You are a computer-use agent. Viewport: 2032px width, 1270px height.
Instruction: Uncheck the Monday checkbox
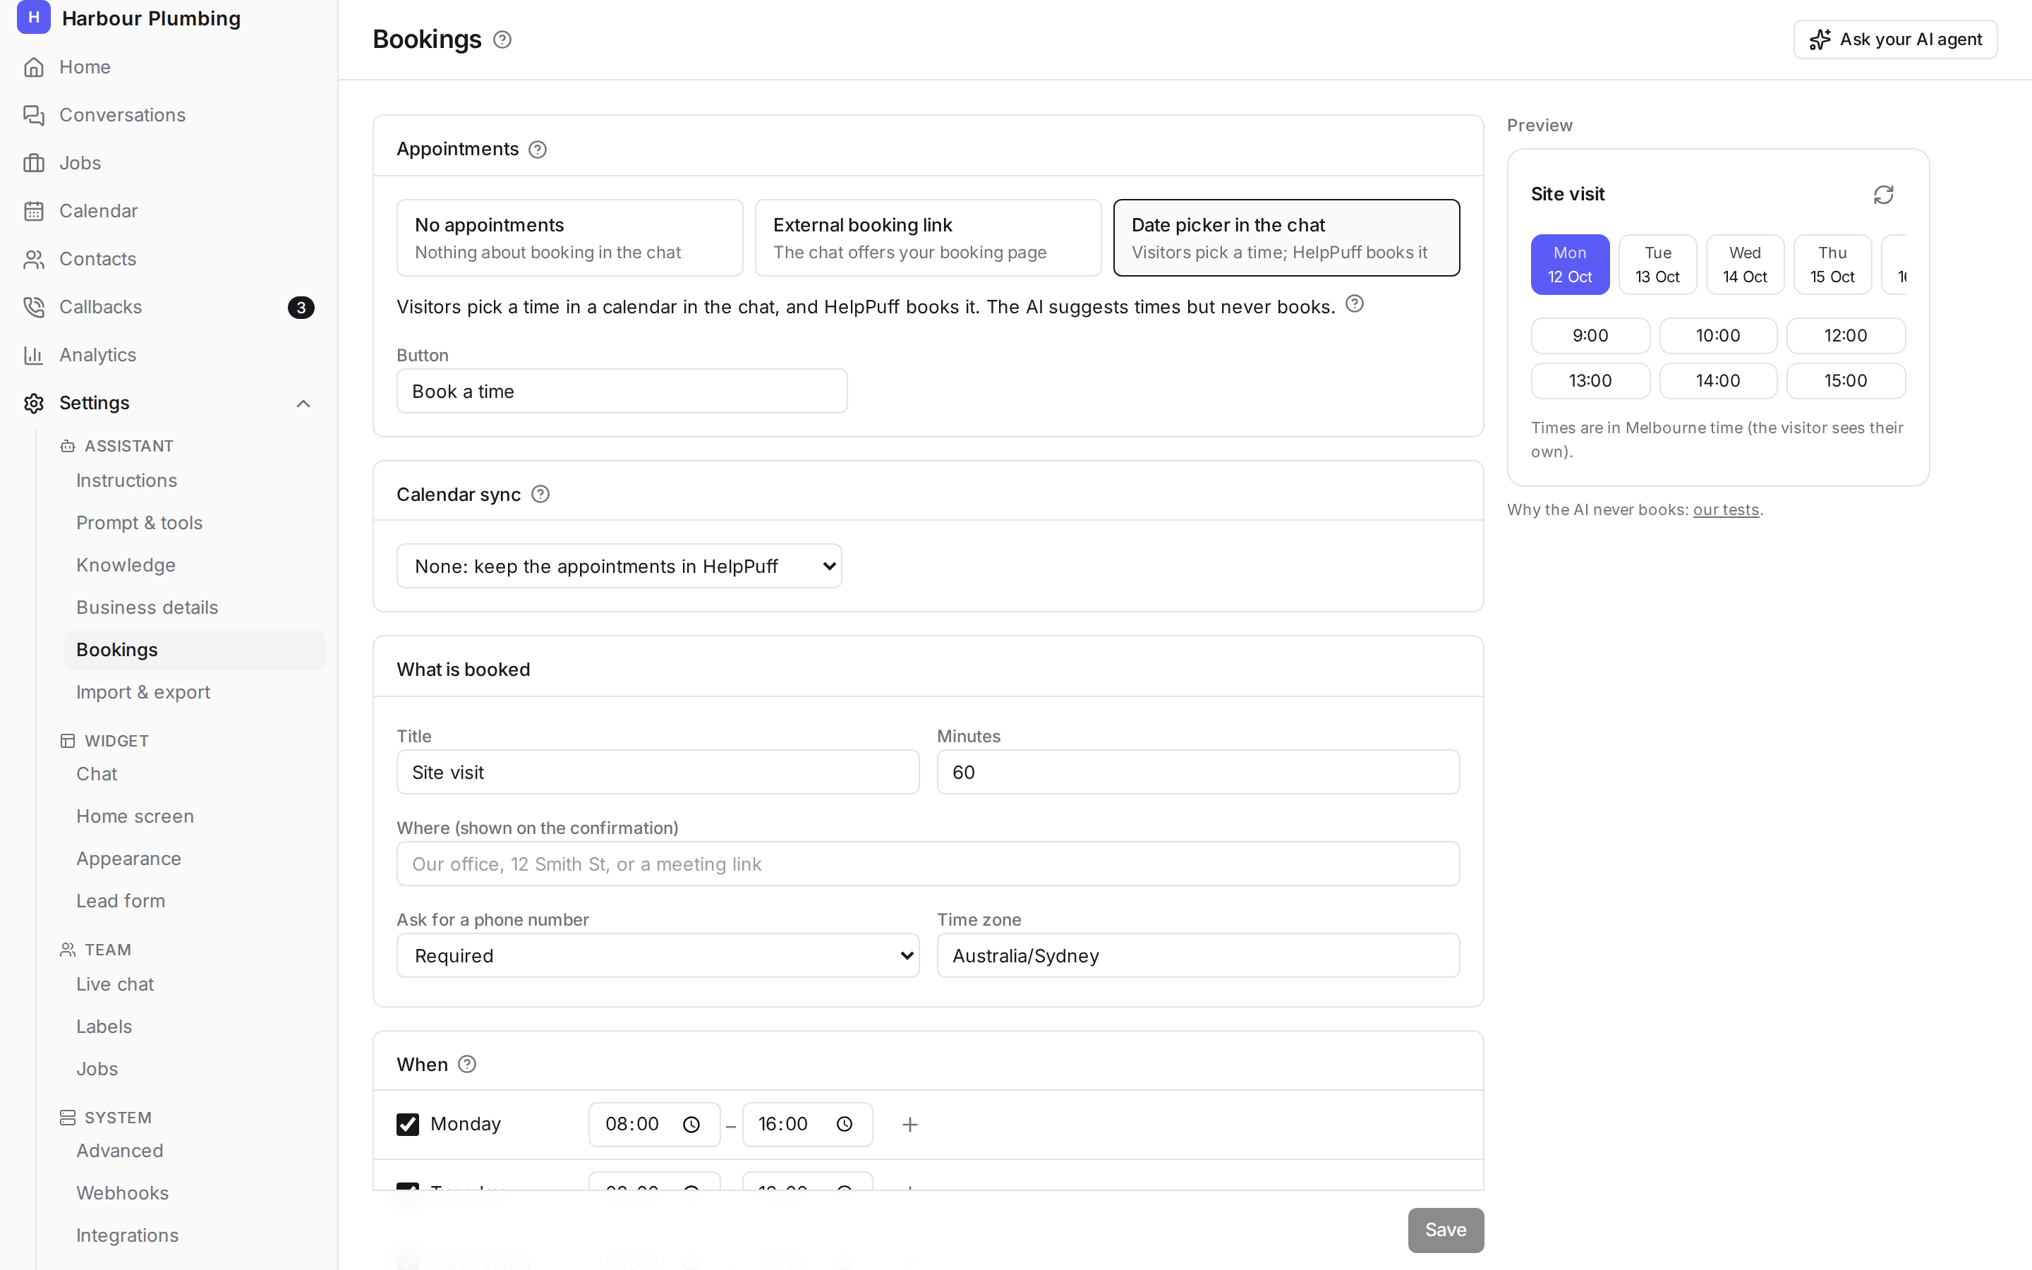pos(407,1124)
